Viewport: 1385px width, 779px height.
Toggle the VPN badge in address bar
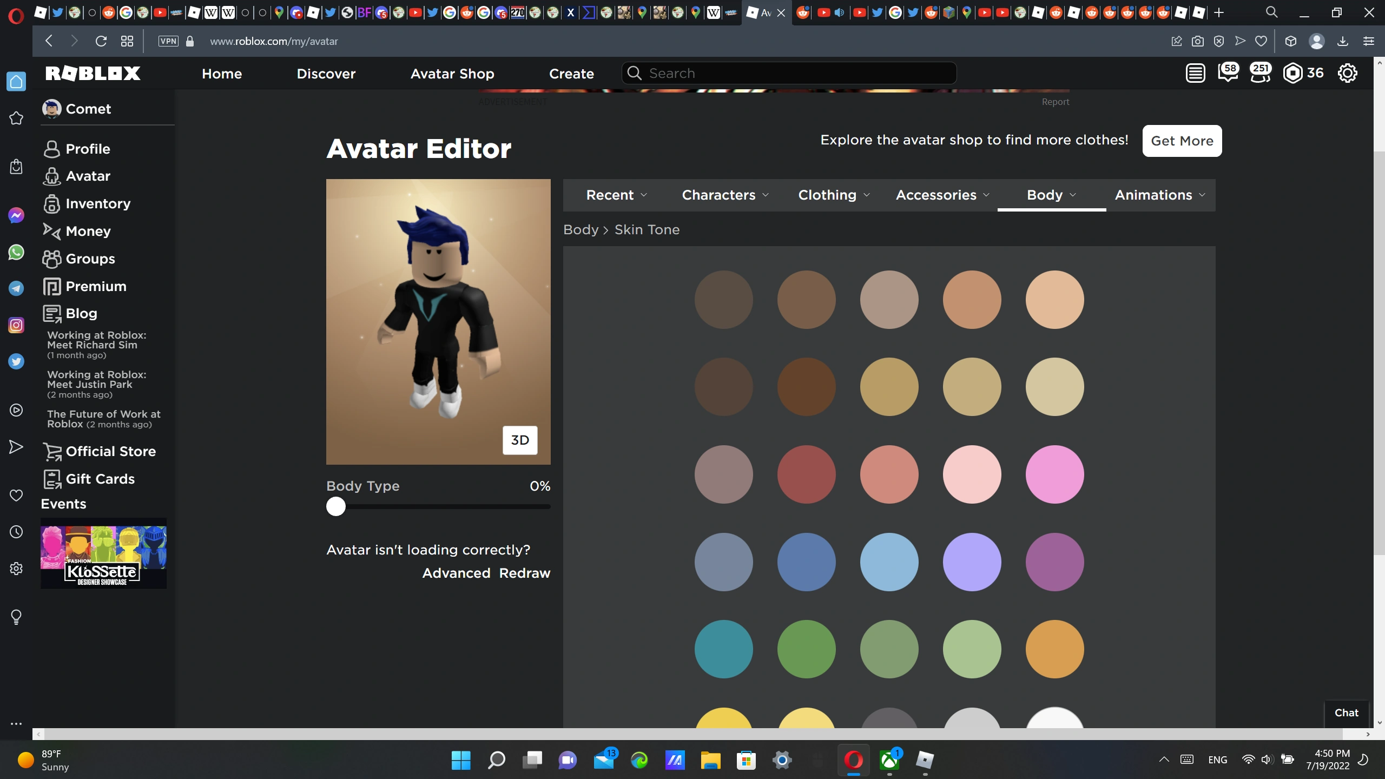click(168, 41)
